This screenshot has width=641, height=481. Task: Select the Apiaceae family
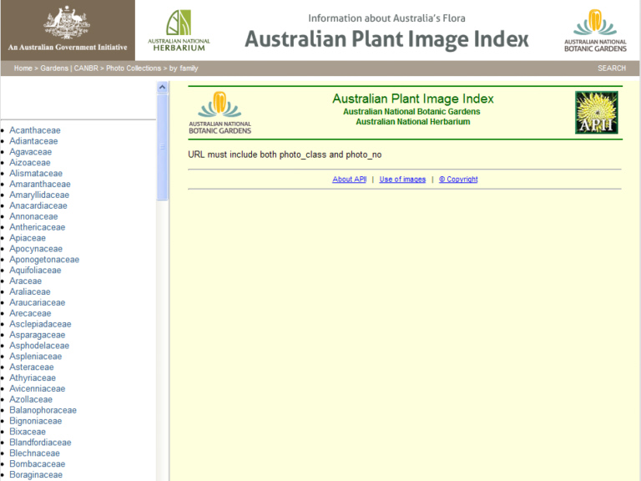(28, 238)
